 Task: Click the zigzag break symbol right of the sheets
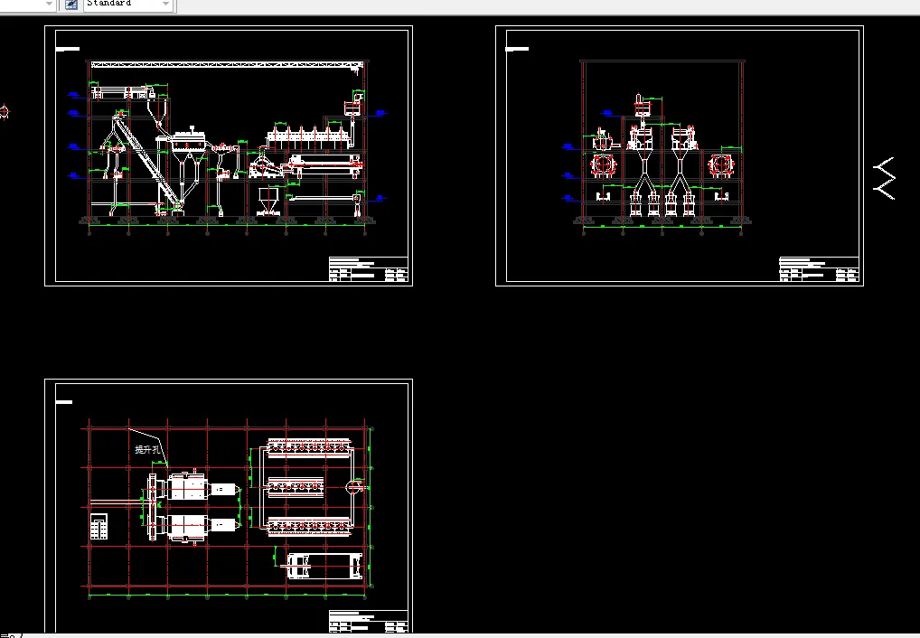coord(884,178)
